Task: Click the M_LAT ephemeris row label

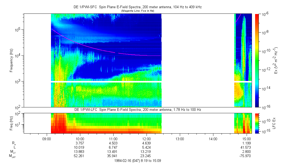Action: point(12,156)
